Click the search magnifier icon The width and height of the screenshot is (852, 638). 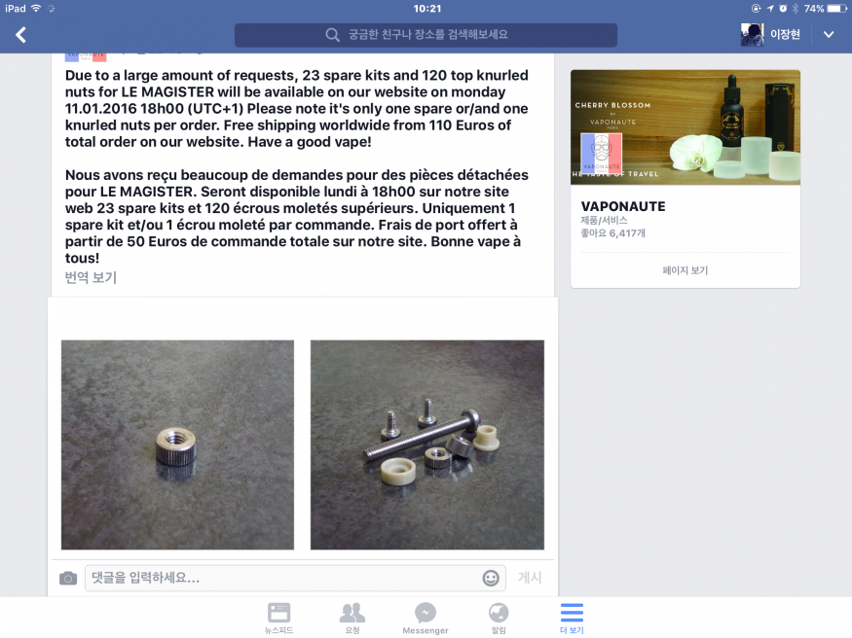333,35
